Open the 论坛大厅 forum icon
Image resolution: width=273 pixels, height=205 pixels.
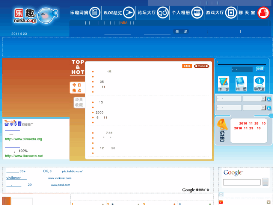coord(163,12)
